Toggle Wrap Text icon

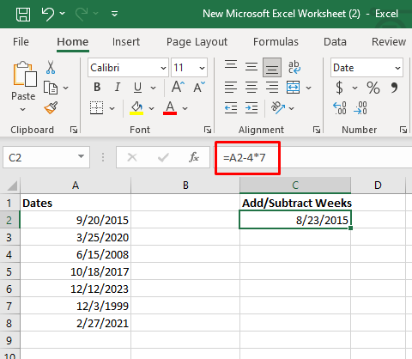click(x=294, y=67)
